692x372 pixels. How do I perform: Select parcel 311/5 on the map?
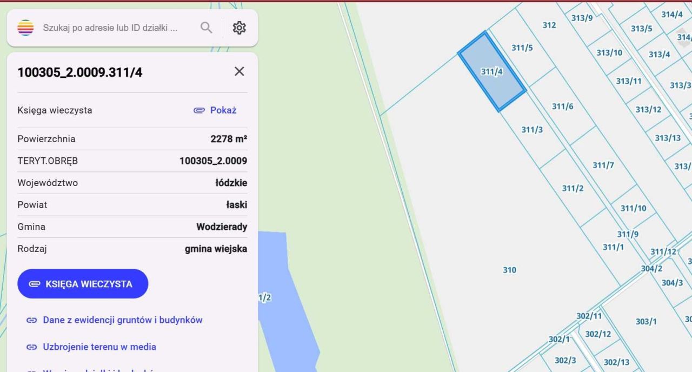(x=522, y=48)
